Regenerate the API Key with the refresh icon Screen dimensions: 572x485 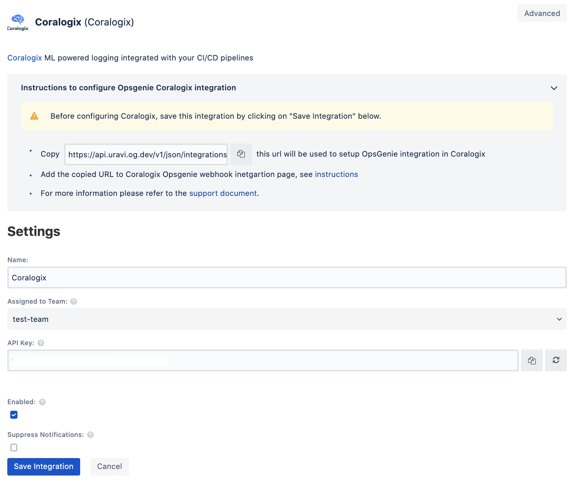(556, 360)
